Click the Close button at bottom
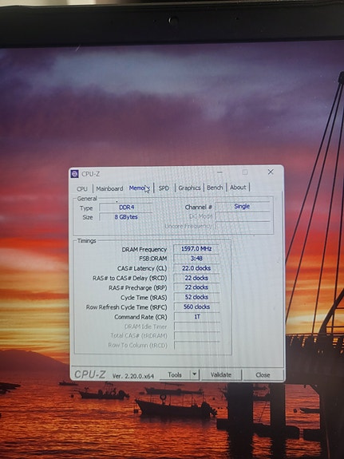The width and height of the screenshot is (344, 459). tap(263, 374)
